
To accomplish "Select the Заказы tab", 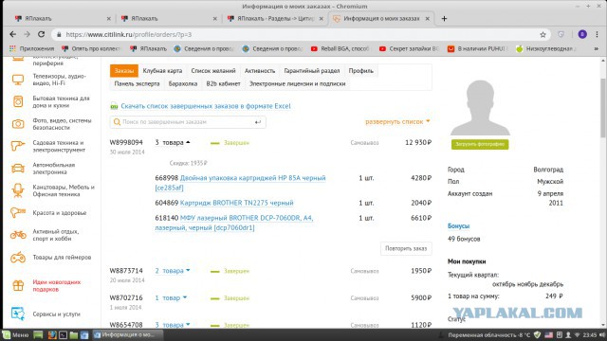I will [124, 71].
